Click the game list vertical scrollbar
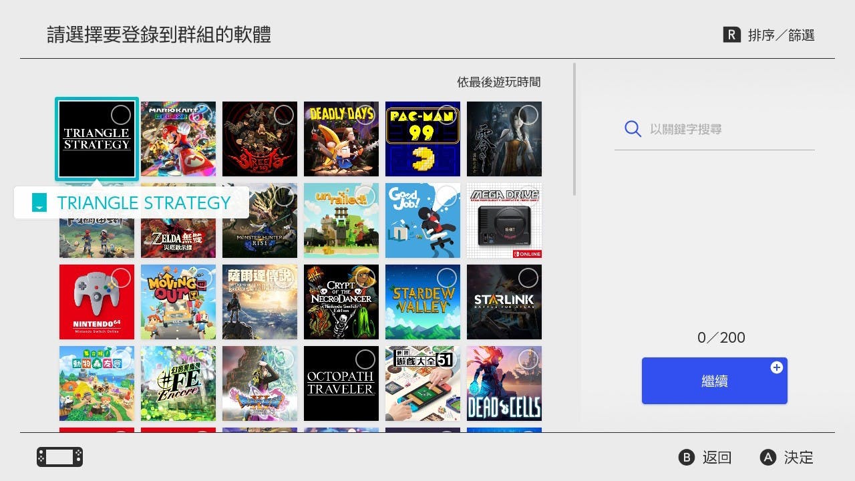 point(574,130)
